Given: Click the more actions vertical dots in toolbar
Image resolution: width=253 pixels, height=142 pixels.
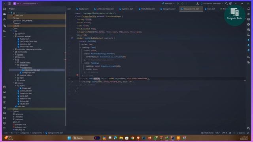Looking at the screenshot, I should [187, 4].
